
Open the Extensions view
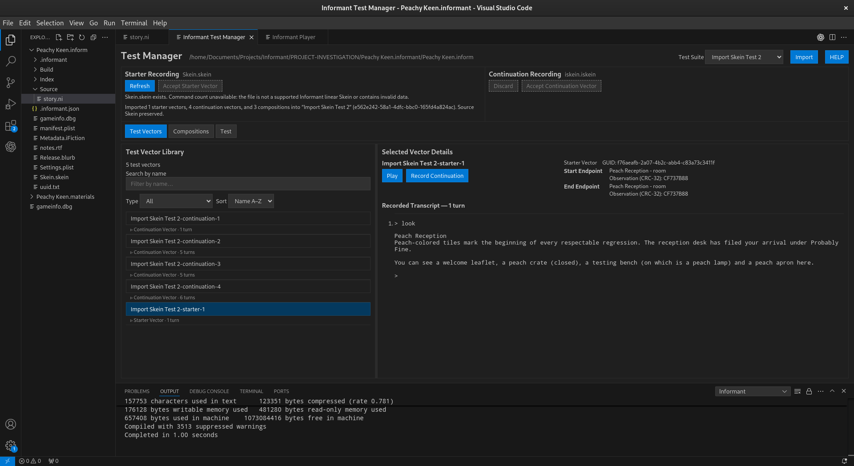pos(11,126)
